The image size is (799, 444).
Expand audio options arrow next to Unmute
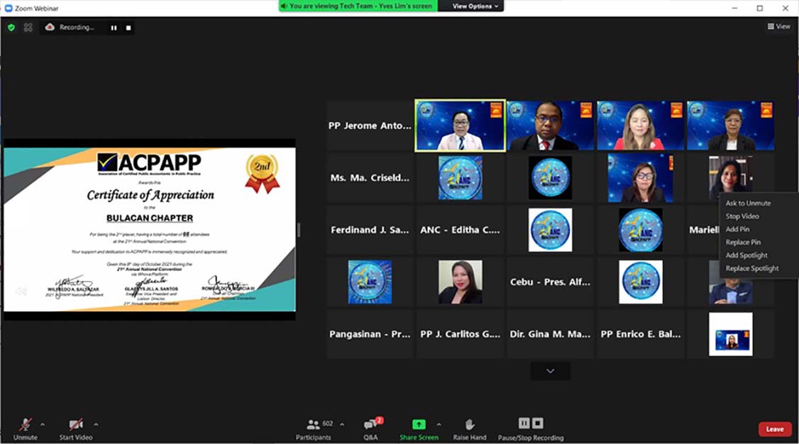(43, 424)
